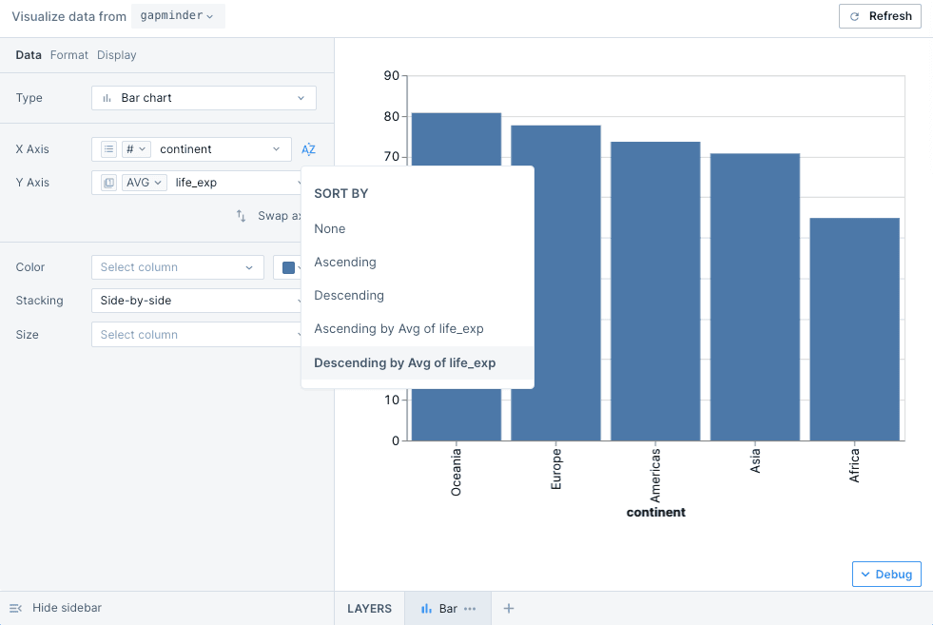Click the Hide sidebar collapse icon
The image size is (933, 625).
(x=15, y=608)
